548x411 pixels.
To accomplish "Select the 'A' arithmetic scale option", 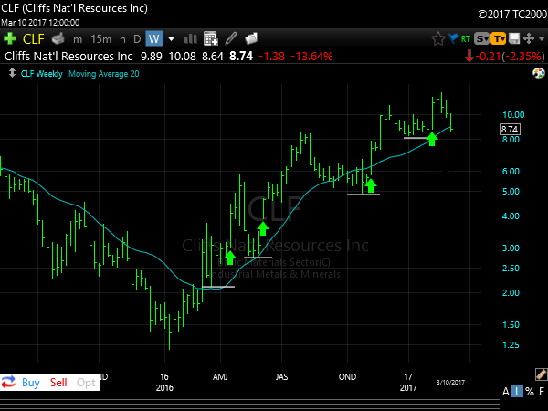I will tap(506, 392).
